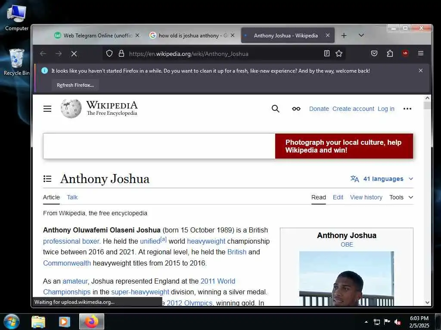This screenshot has height=330, width=441.
Task: Open the Anthony Joshua infobox photo
Action: click(347, 278)
